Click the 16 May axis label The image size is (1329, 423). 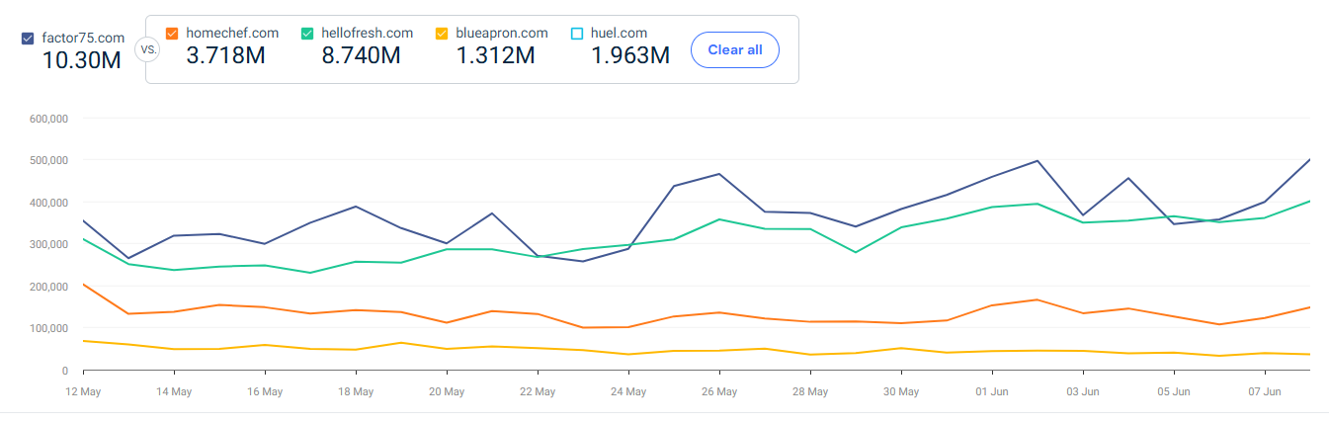[x=265, y=392]
